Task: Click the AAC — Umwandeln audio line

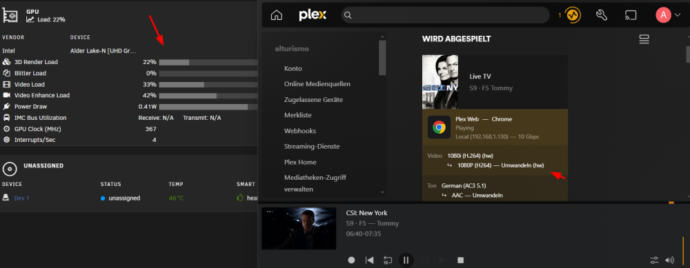Action: [477, 195]
